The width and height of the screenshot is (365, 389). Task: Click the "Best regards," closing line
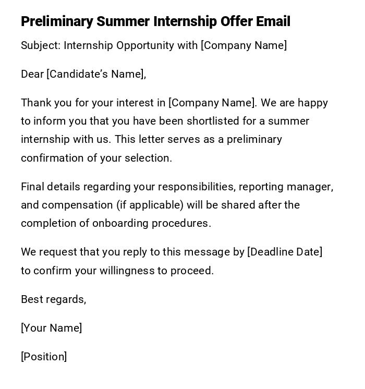[53, 299]
